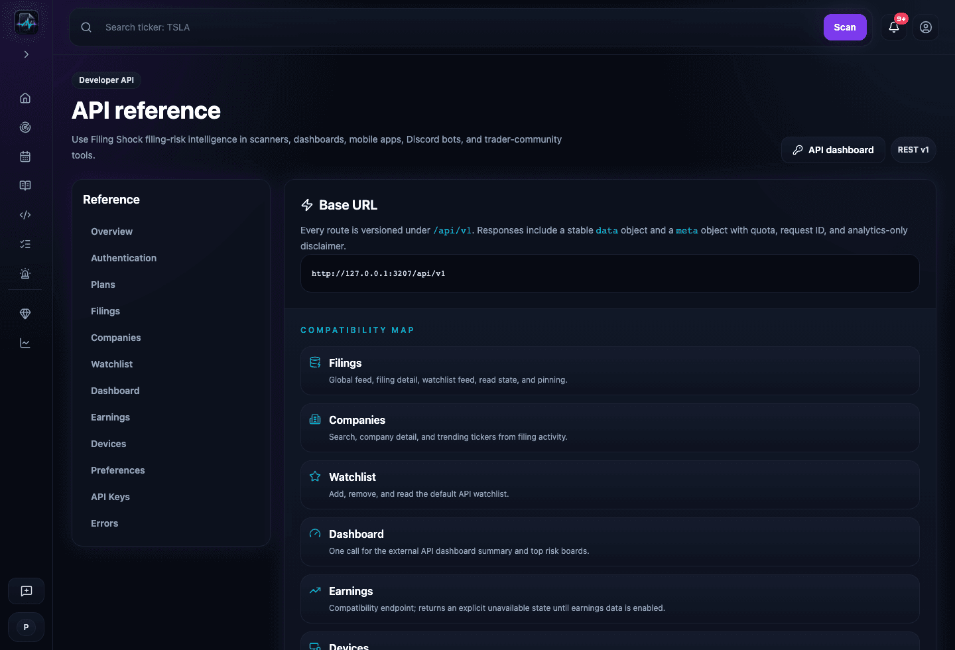Open the Home icon in sidebar
The width and height of the screenshot is (955, 650).
25,98
